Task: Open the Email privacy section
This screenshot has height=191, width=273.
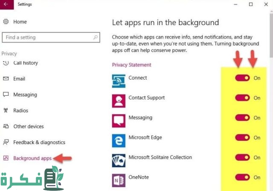Action: tap(19, 79)
